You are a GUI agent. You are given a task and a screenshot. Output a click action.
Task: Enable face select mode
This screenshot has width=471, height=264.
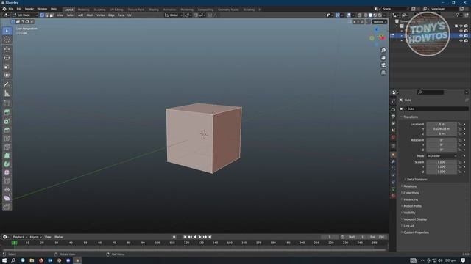(52, 15)
